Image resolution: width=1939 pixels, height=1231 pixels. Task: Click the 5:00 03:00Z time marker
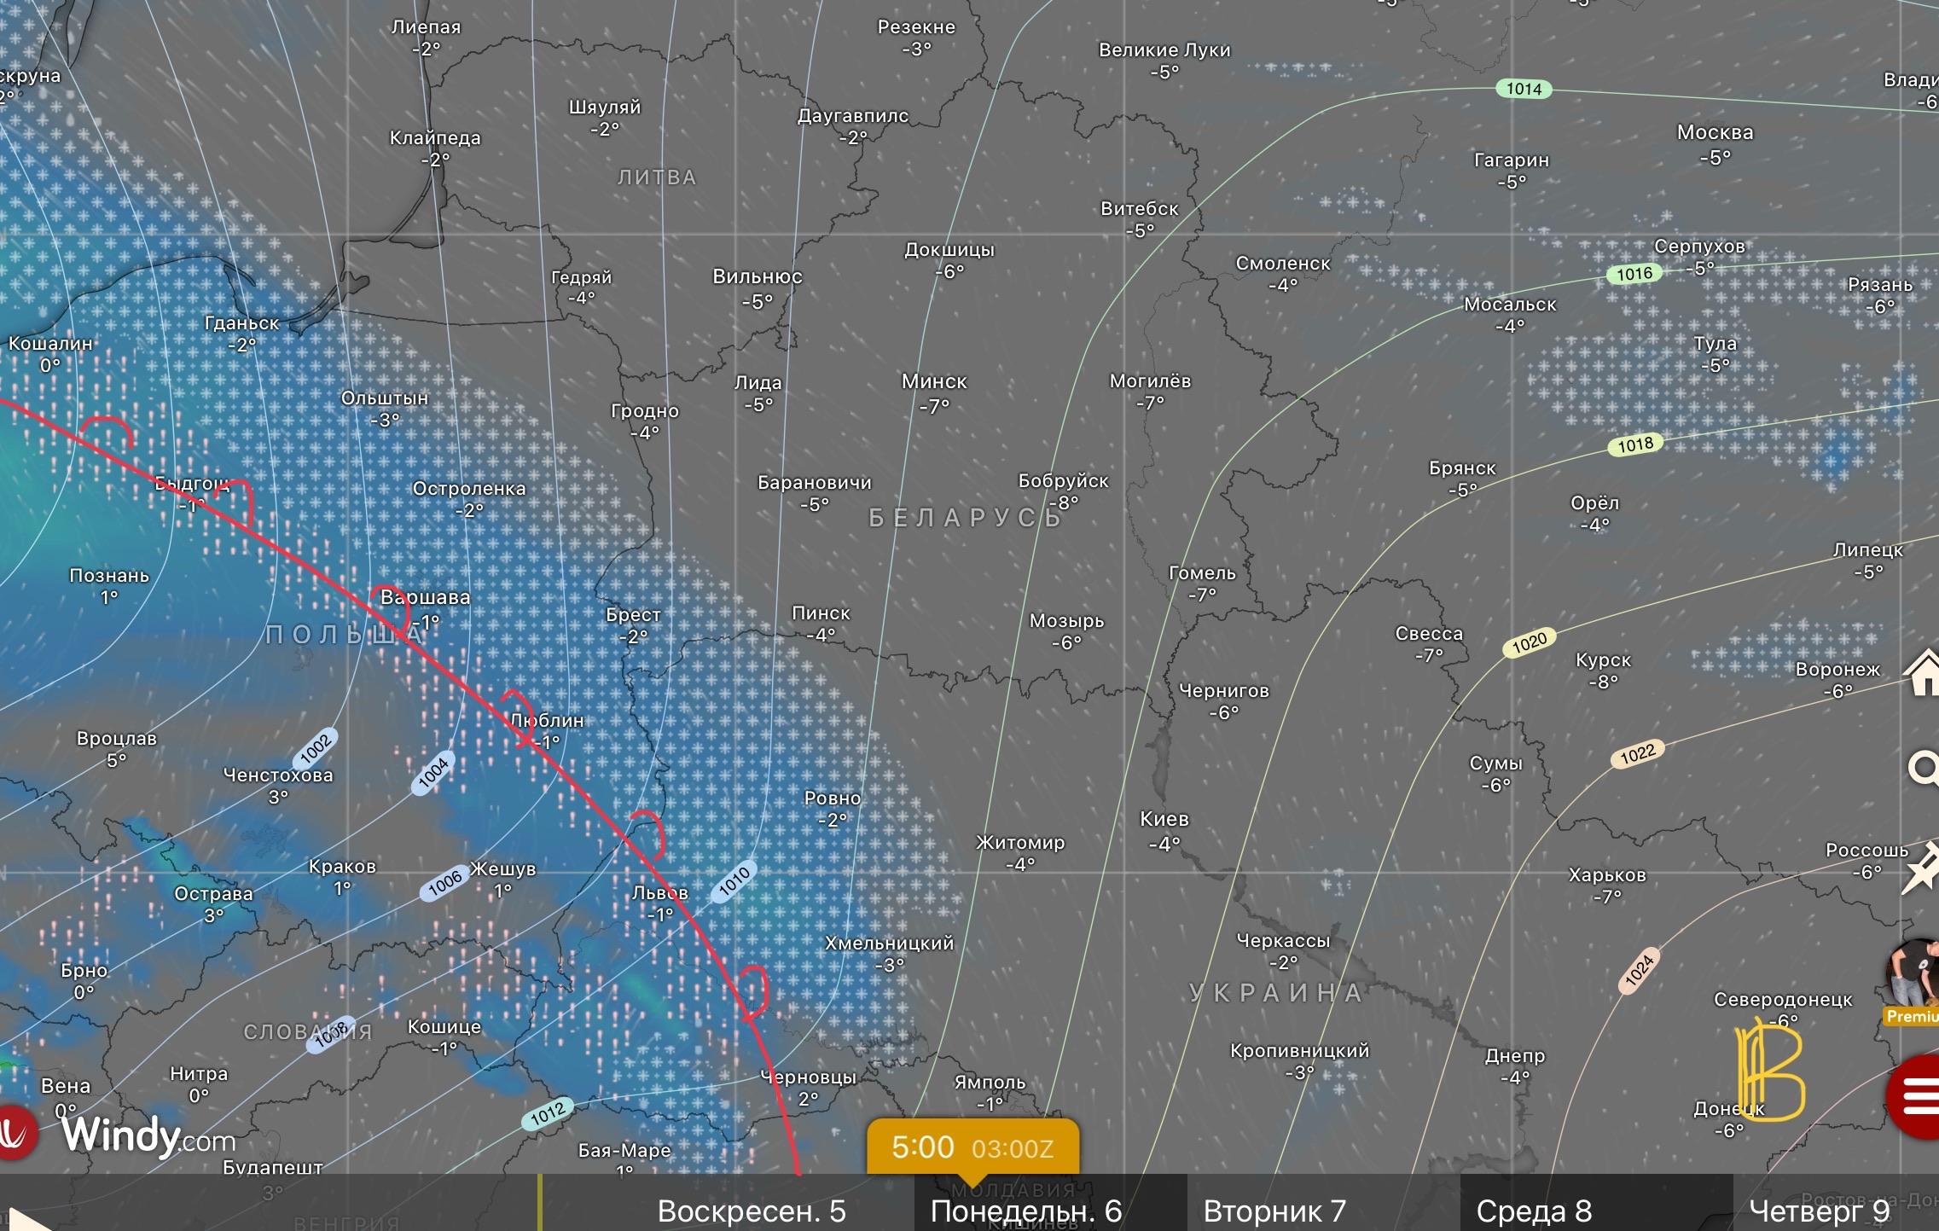point(972,1148)
